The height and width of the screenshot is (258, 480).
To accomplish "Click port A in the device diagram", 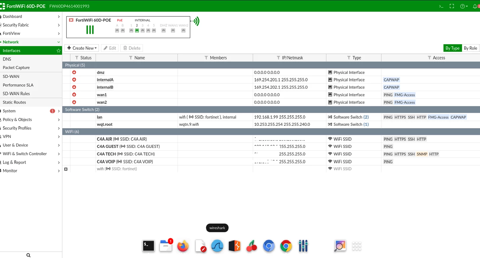I will coord(117,30).
